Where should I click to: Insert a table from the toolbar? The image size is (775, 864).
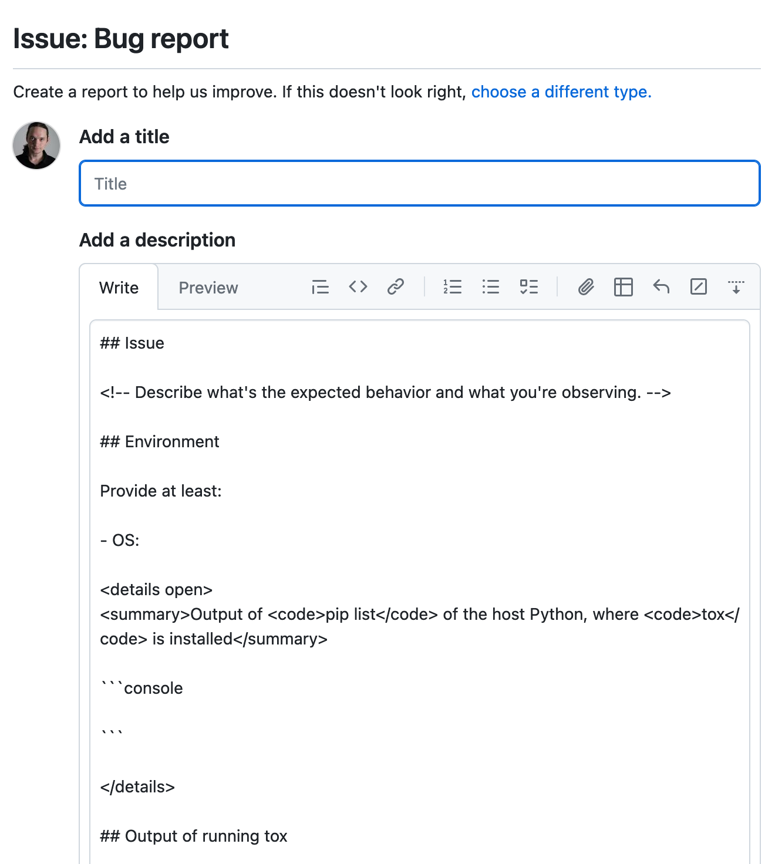623,287
